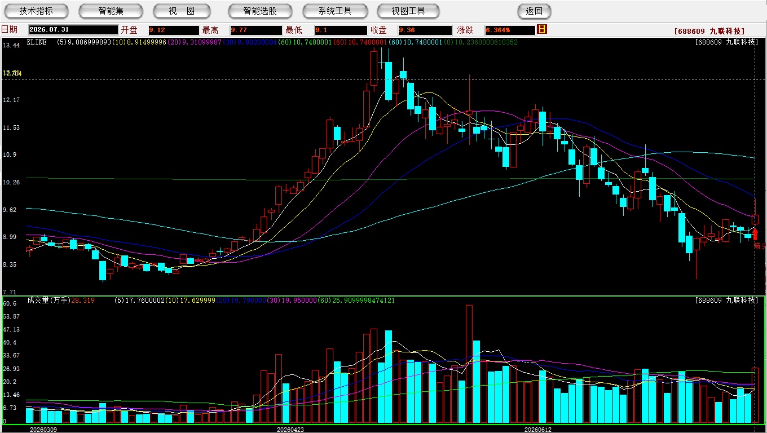Click the 日 period icon
This screenshot has height=433, width=767.
click(542, 29)
